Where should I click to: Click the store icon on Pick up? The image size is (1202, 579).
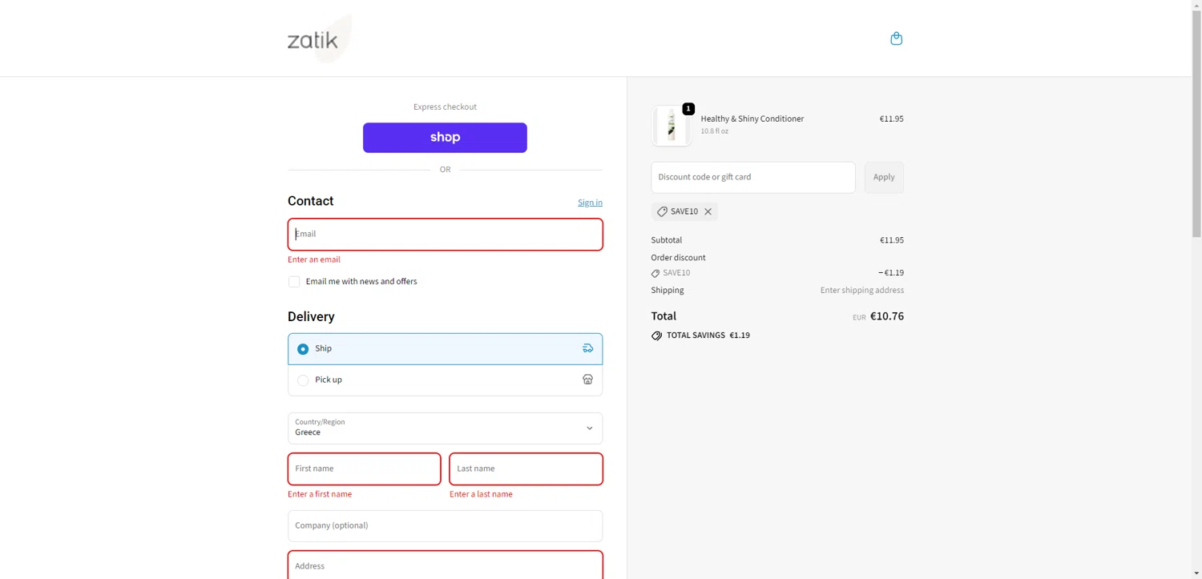[587, 380]
